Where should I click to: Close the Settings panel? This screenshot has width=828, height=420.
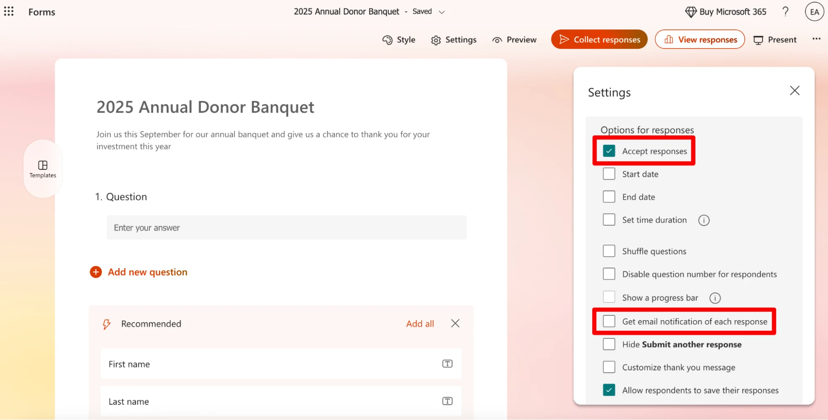click(794, 91)
